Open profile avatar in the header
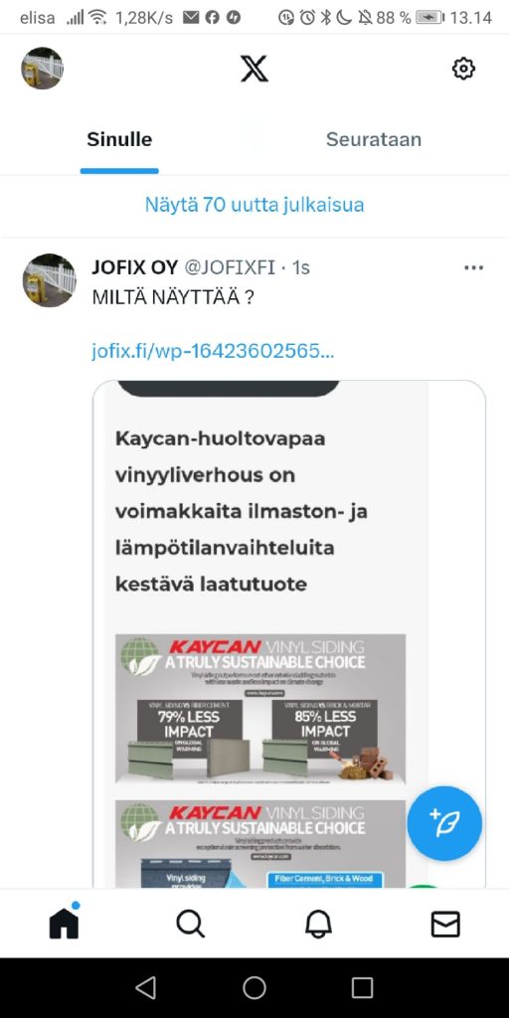The height and width of the screenshot is (1018, 509). click(x=42, y=69)
